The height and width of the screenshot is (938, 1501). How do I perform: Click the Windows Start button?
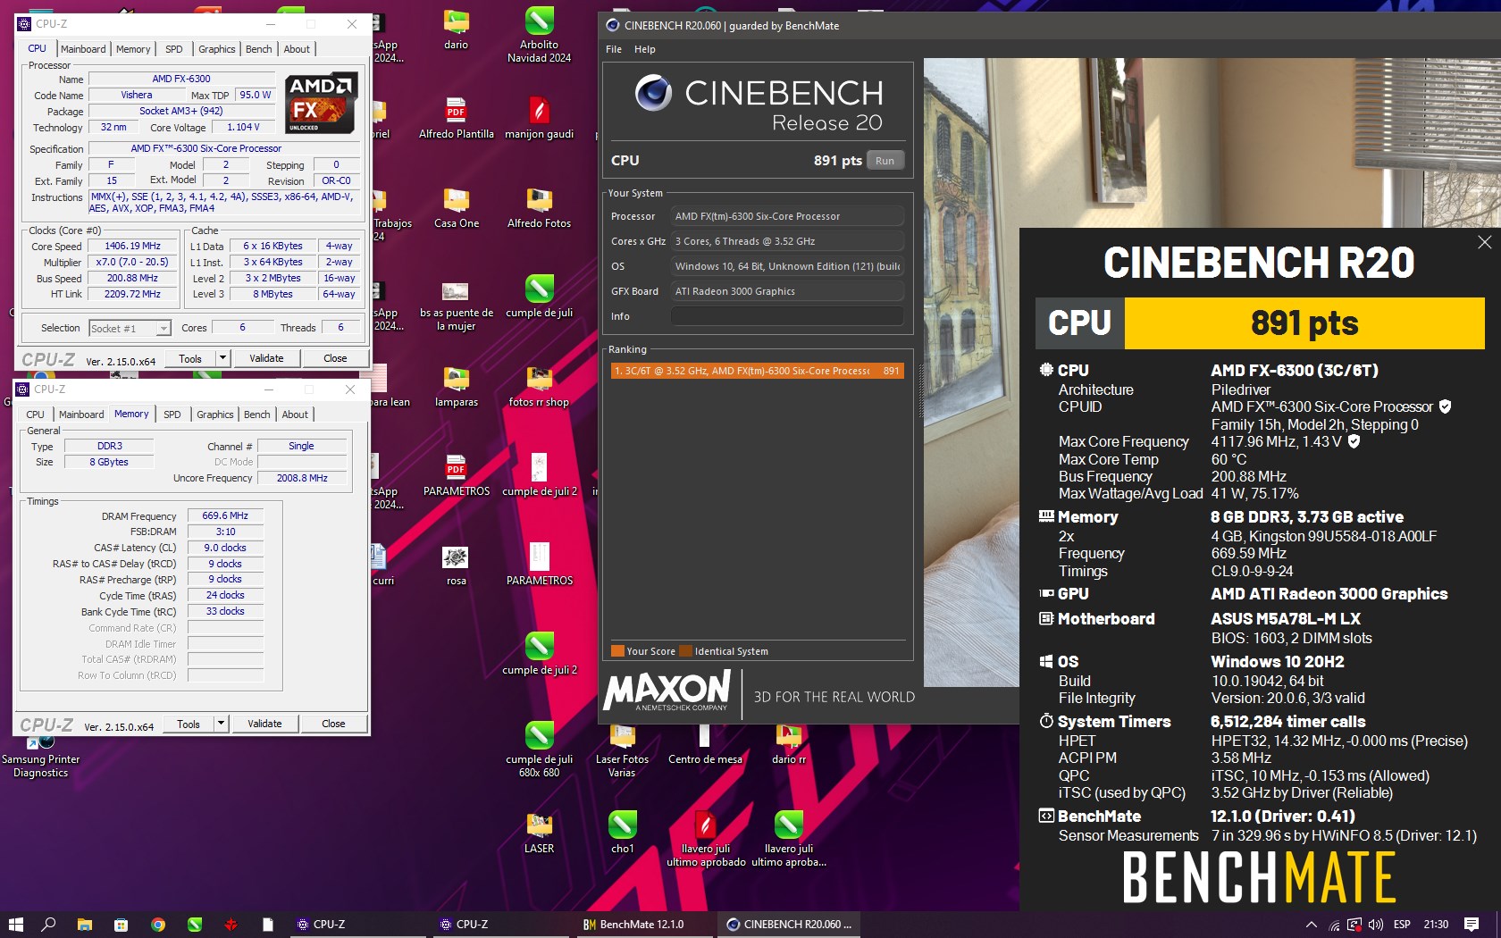16,925
